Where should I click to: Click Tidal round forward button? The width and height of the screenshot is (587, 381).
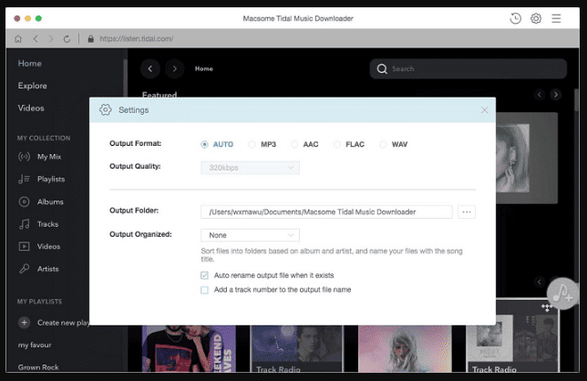(x=174, y=68)
